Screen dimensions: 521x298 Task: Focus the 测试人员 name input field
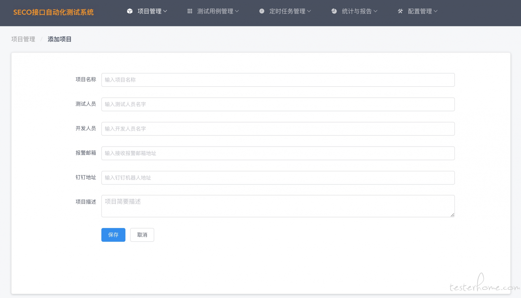tap(278, 104)
